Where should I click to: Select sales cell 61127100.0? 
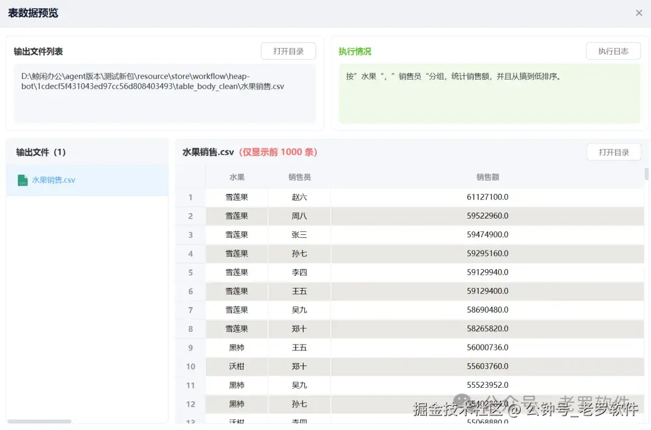[x=488, y=197]
